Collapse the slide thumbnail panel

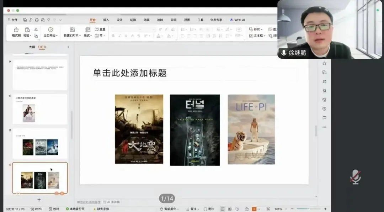pos(68,47)
